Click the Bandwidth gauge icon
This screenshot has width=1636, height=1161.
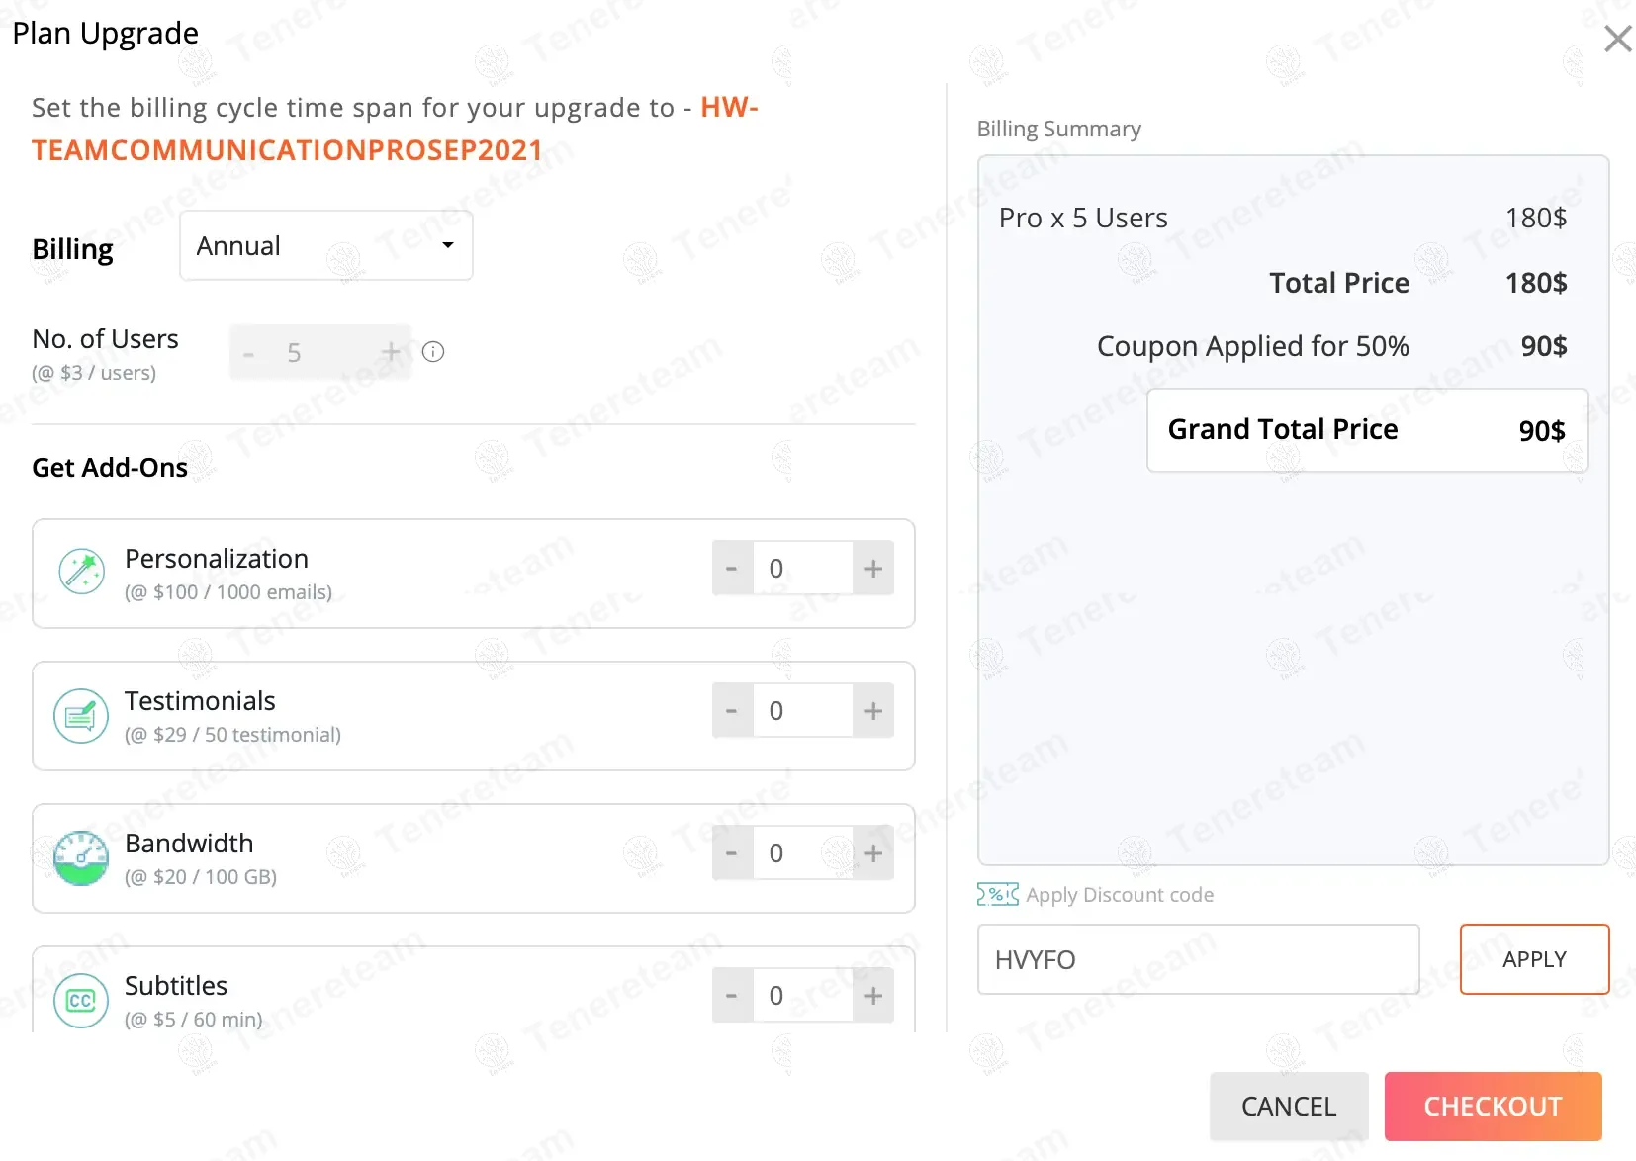point(81,857)
